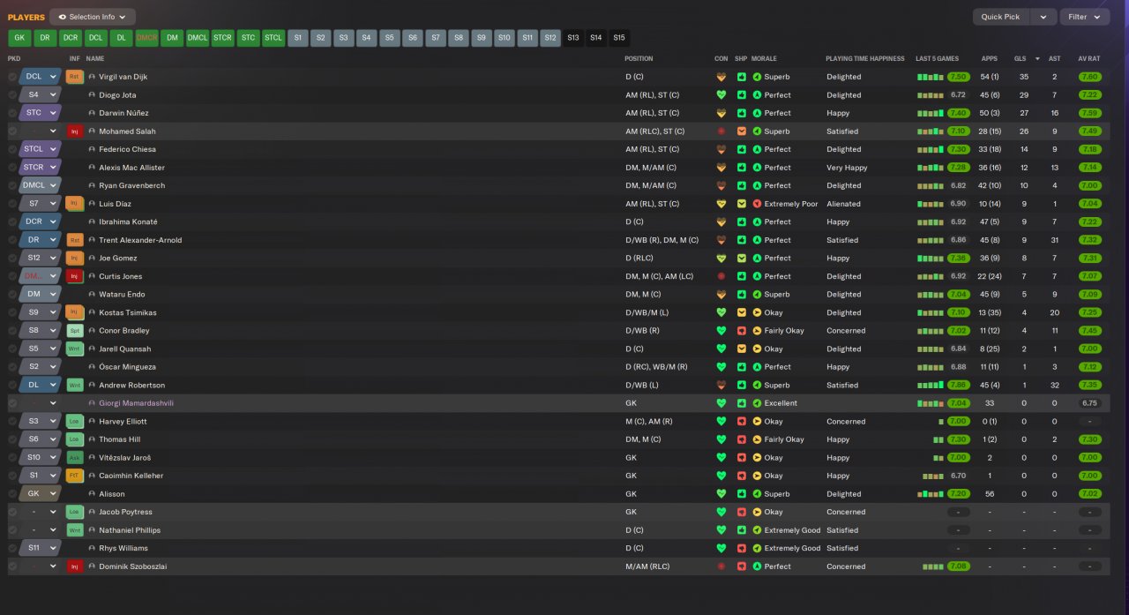1129x615 pixels.
Task: Click Luis Díaz's Alienated happiness value
Action: click(x=843, y=204)
